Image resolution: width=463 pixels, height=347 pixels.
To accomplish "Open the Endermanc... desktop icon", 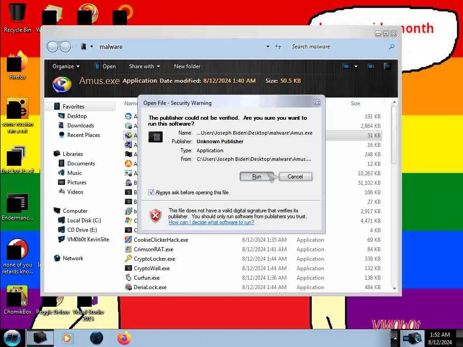I will pos(17,207).
